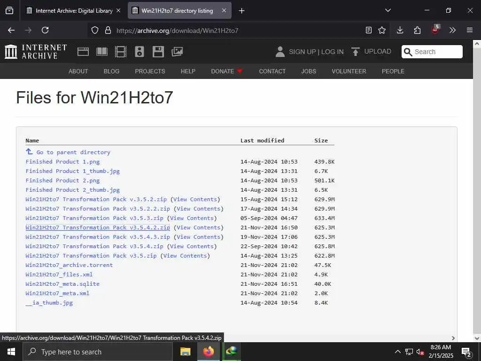Screen dimensions: 481x361
Task: Open the Firefox hamburger menu
Action: 470,30
